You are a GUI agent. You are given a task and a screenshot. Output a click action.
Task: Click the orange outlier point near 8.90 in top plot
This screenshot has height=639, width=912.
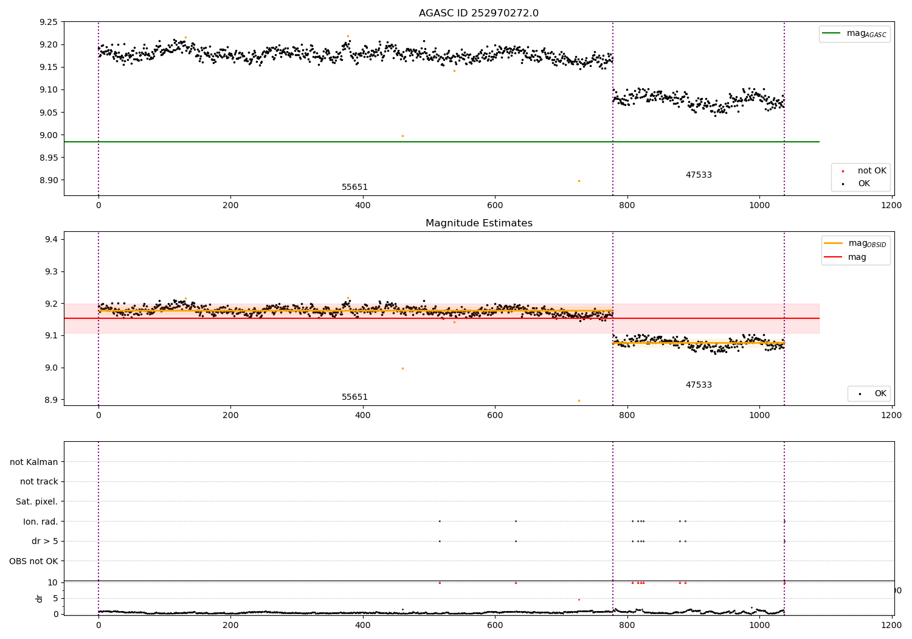[579, 181]
